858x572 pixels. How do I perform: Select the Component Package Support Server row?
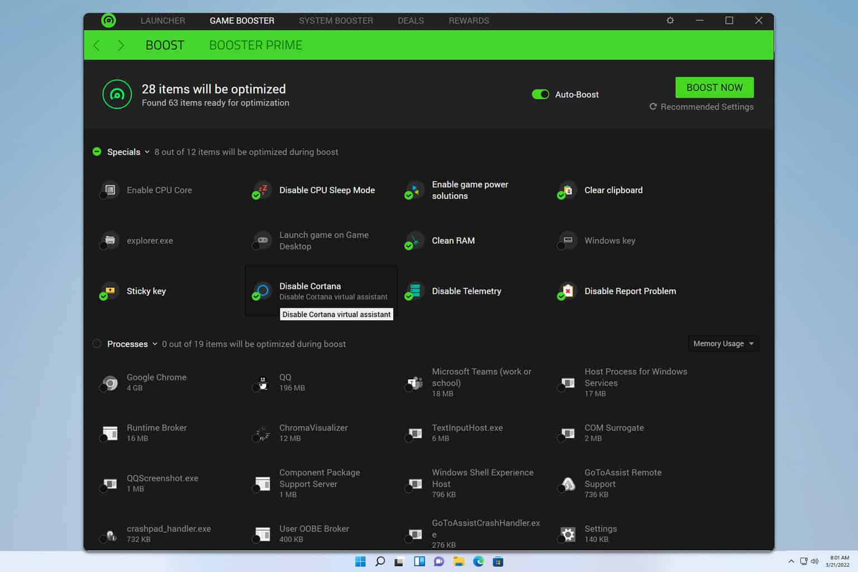(322, 484)
